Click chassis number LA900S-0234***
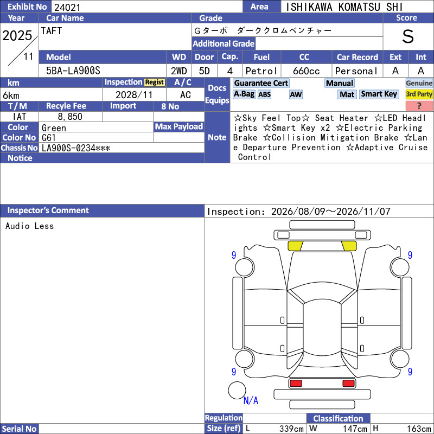This screenshot has height=434, width=434. click(75, 148)
